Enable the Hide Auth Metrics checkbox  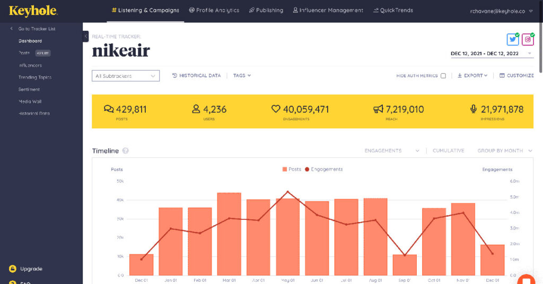click(443, 76)
